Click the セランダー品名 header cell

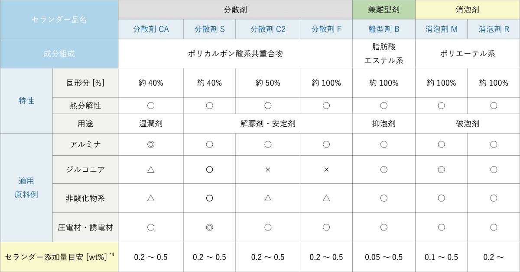(x=59, y=19)
